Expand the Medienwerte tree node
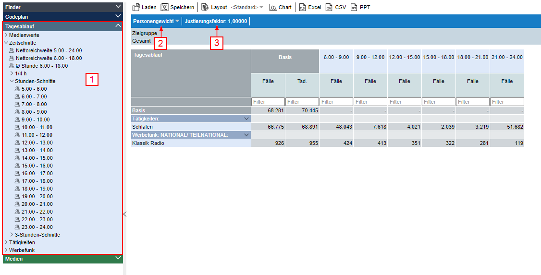The height and width of the screenshot is (275, 541). click(6, 35)
